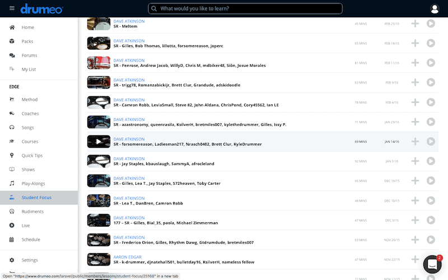The height and width of the screenshot is (280, 448).
Task: Play the 'SR - trigg78' lesson
Action: 431,82
